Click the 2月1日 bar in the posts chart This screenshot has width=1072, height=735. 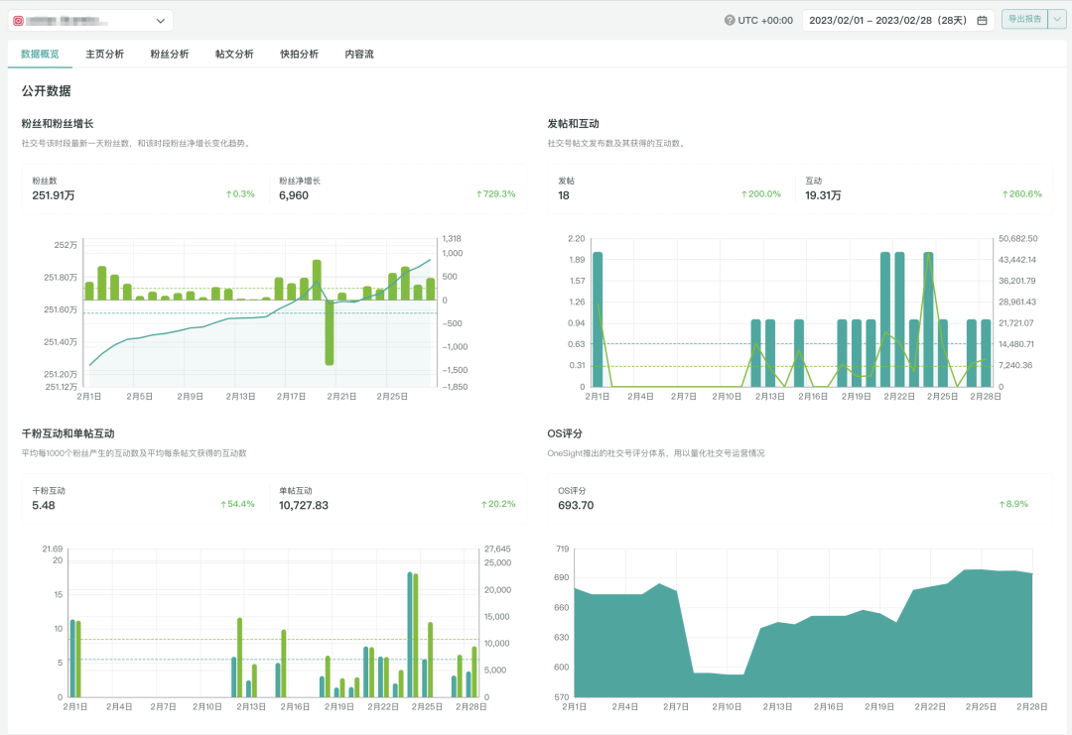pyautogui.click(x=598, y=319)
